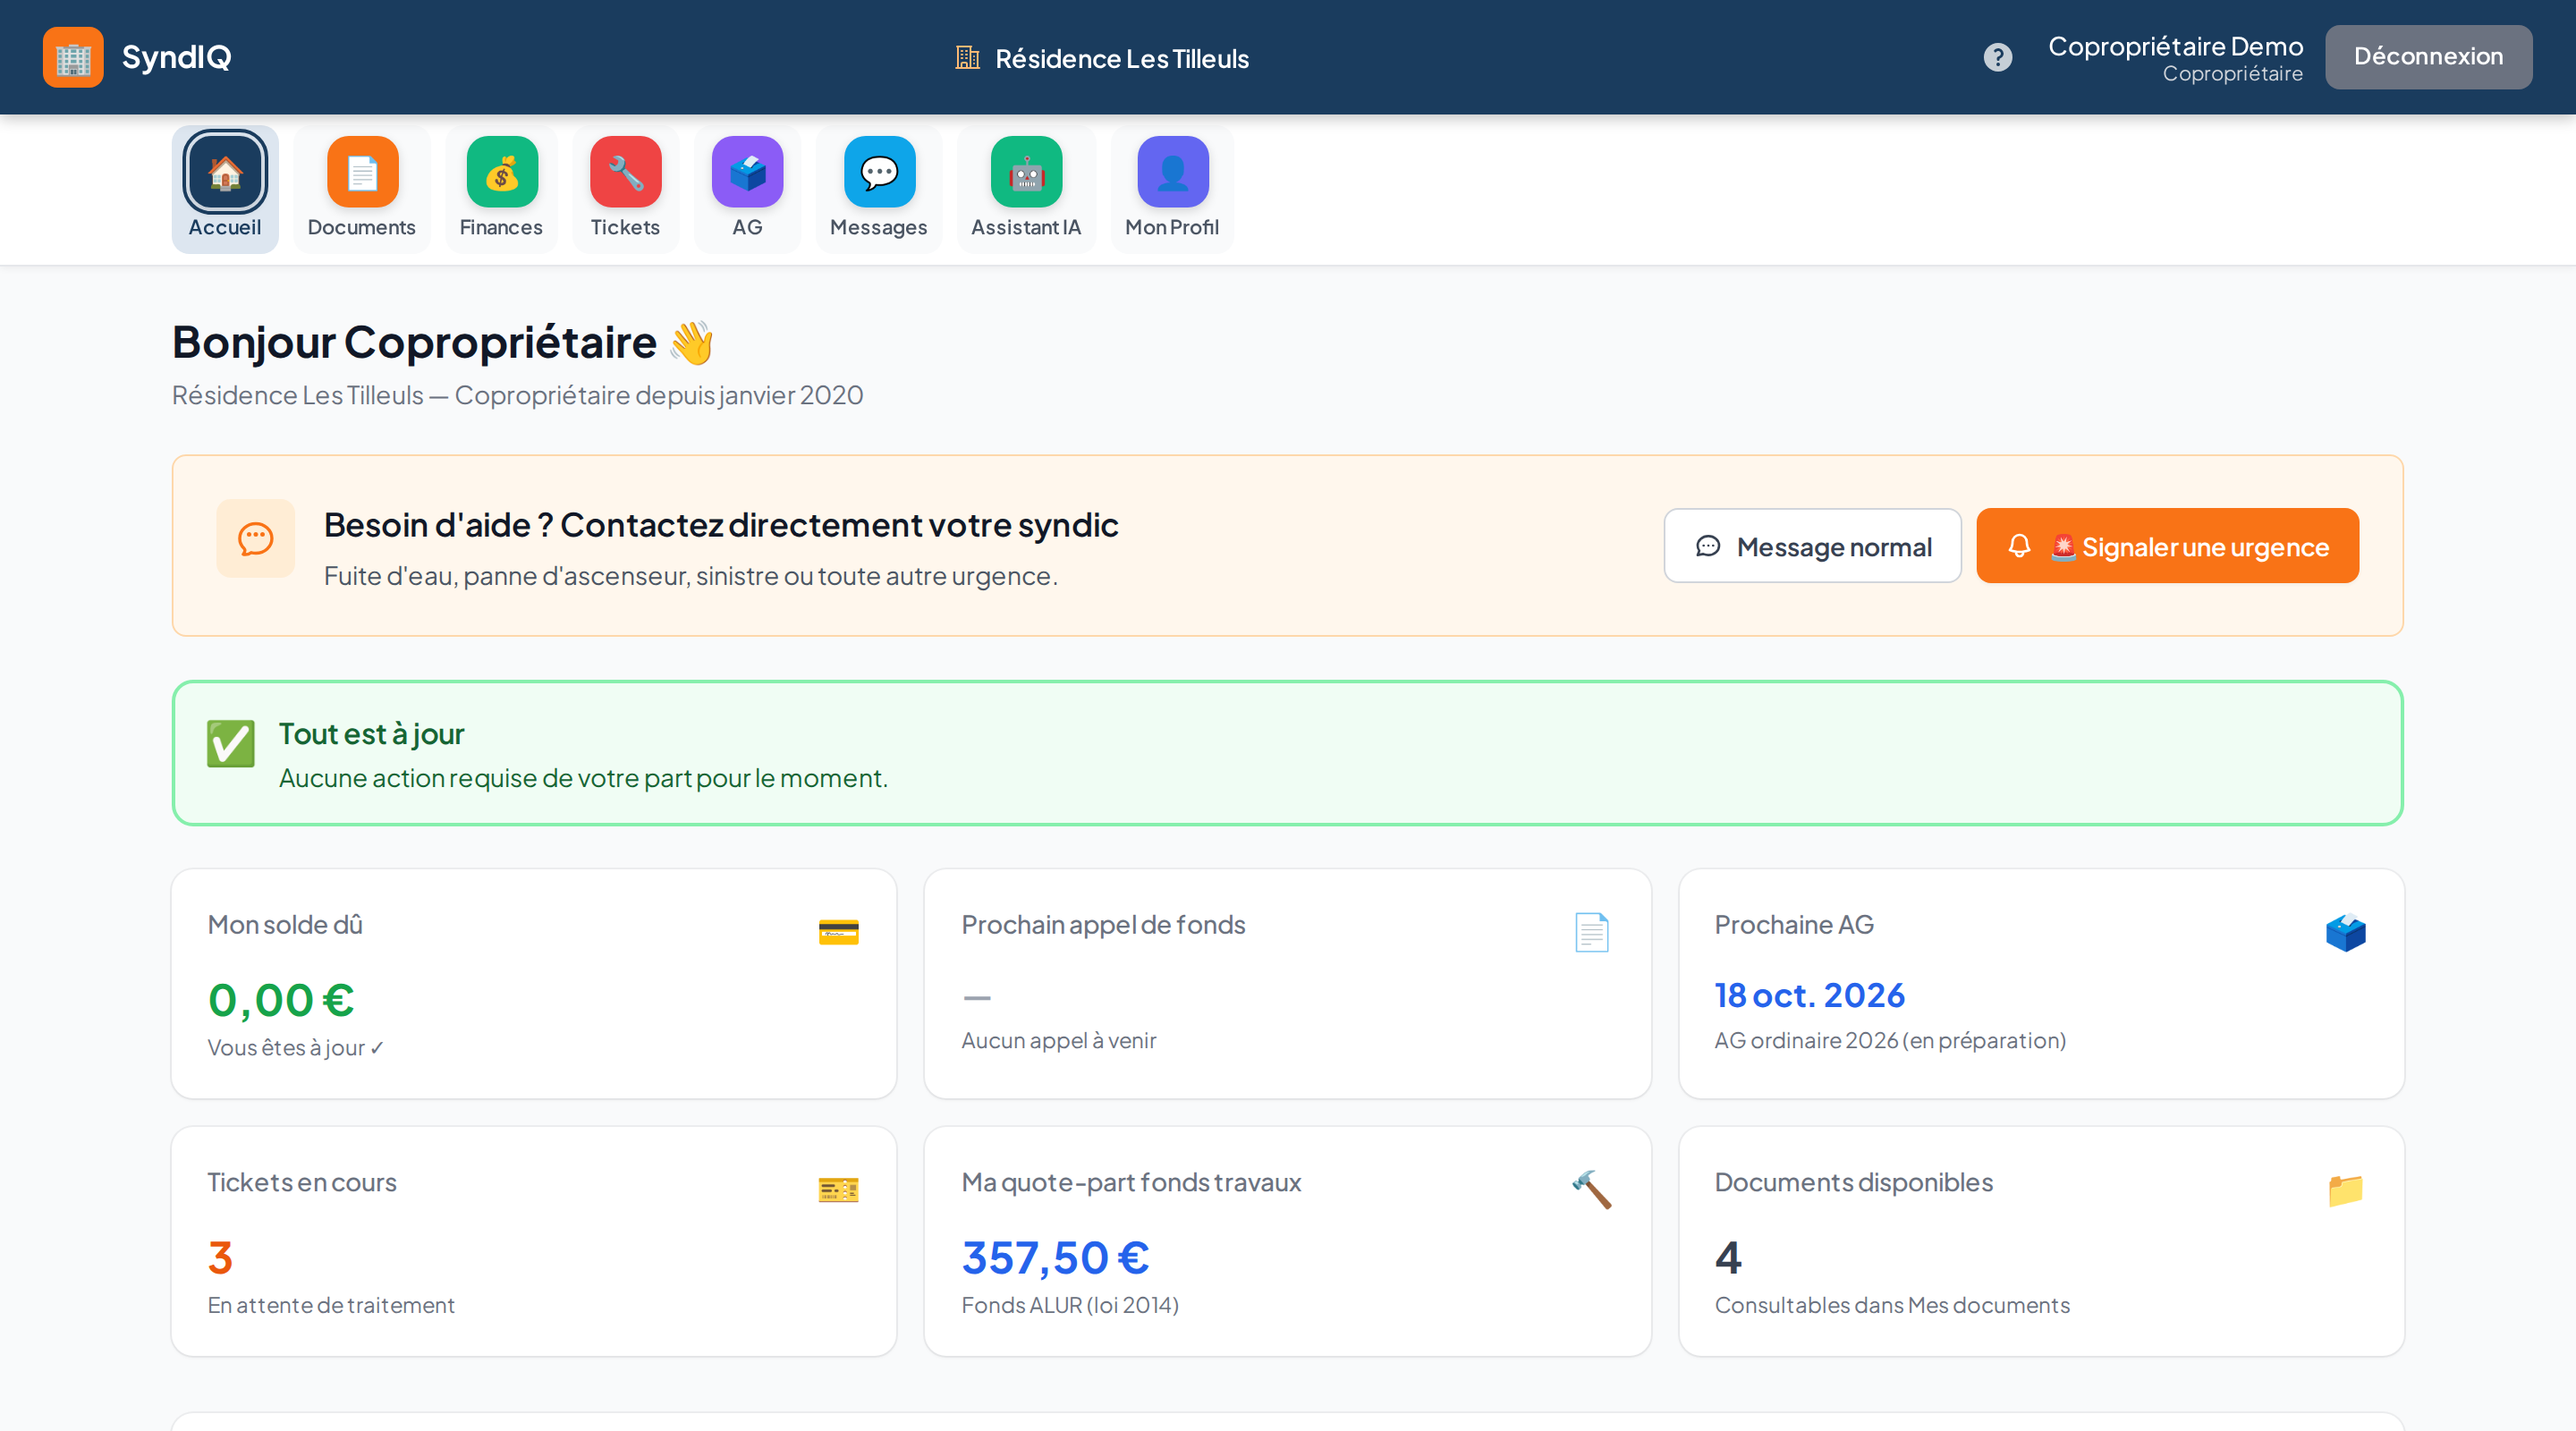The height and width of the screenshot is (1431, 2576).
Task: Click the green checkmark icon in status banner
Action: tap(231, 743)
